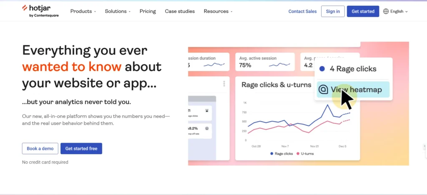
Task: Click the Dec 5 axis label
Action: point(342,146)
